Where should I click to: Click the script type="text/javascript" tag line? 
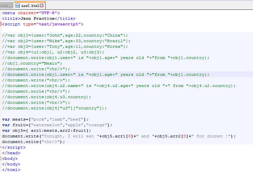tap(43, 24)
